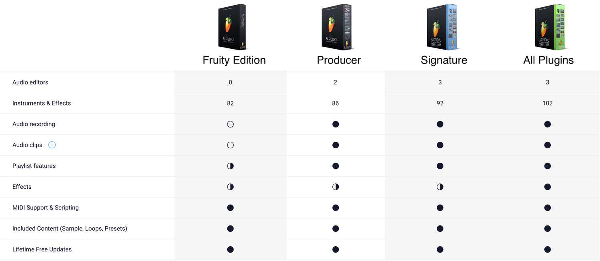Click the Lifetime Free Updates row label
600x261 pixels.
tap(42, 249)
